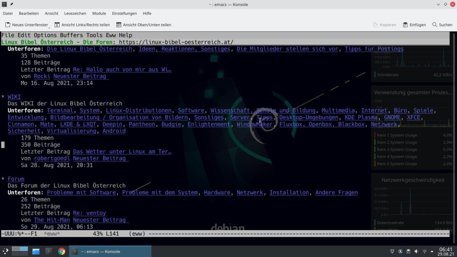Open user profile link robertgoedl
Viewport: 457px width, 257px height.
[52, 158]
